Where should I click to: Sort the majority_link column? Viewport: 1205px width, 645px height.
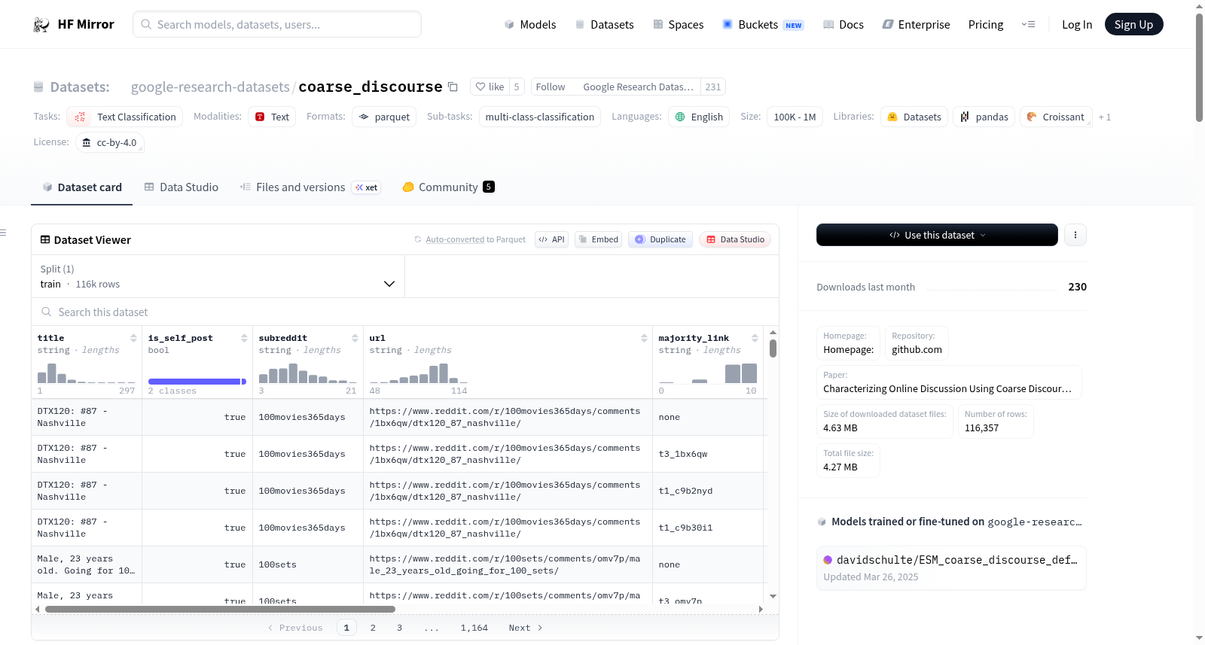coord(755,338)
